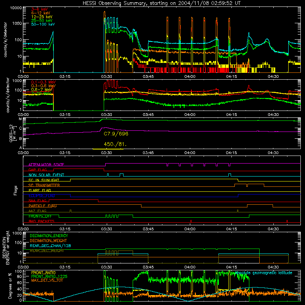Click the 0.1-0.3 MeV legend label
The width and height of the screenshot is (305, 305).
pos(43,82)
